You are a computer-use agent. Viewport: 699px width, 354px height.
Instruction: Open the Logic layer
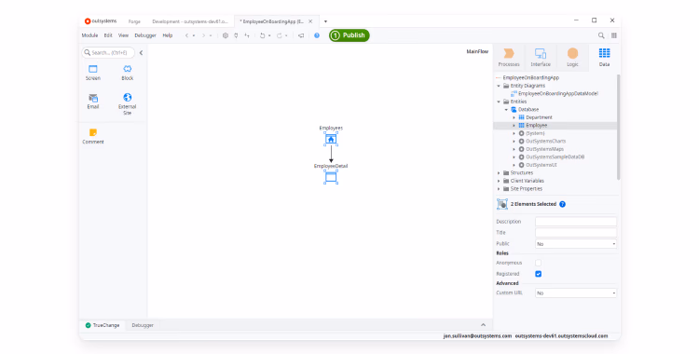(x=572, y=57)
